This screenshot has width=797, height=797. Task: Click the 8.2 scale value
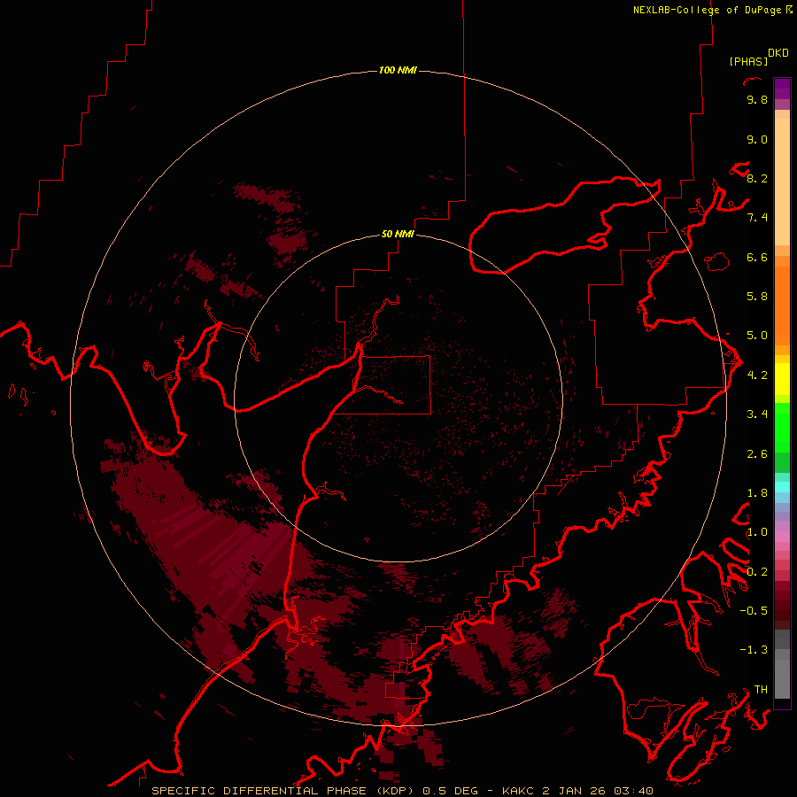pos(757,178)
